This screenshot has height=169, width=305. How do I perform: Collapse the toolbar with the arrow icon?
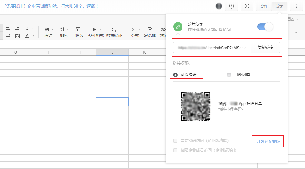[x=296, y=32]
